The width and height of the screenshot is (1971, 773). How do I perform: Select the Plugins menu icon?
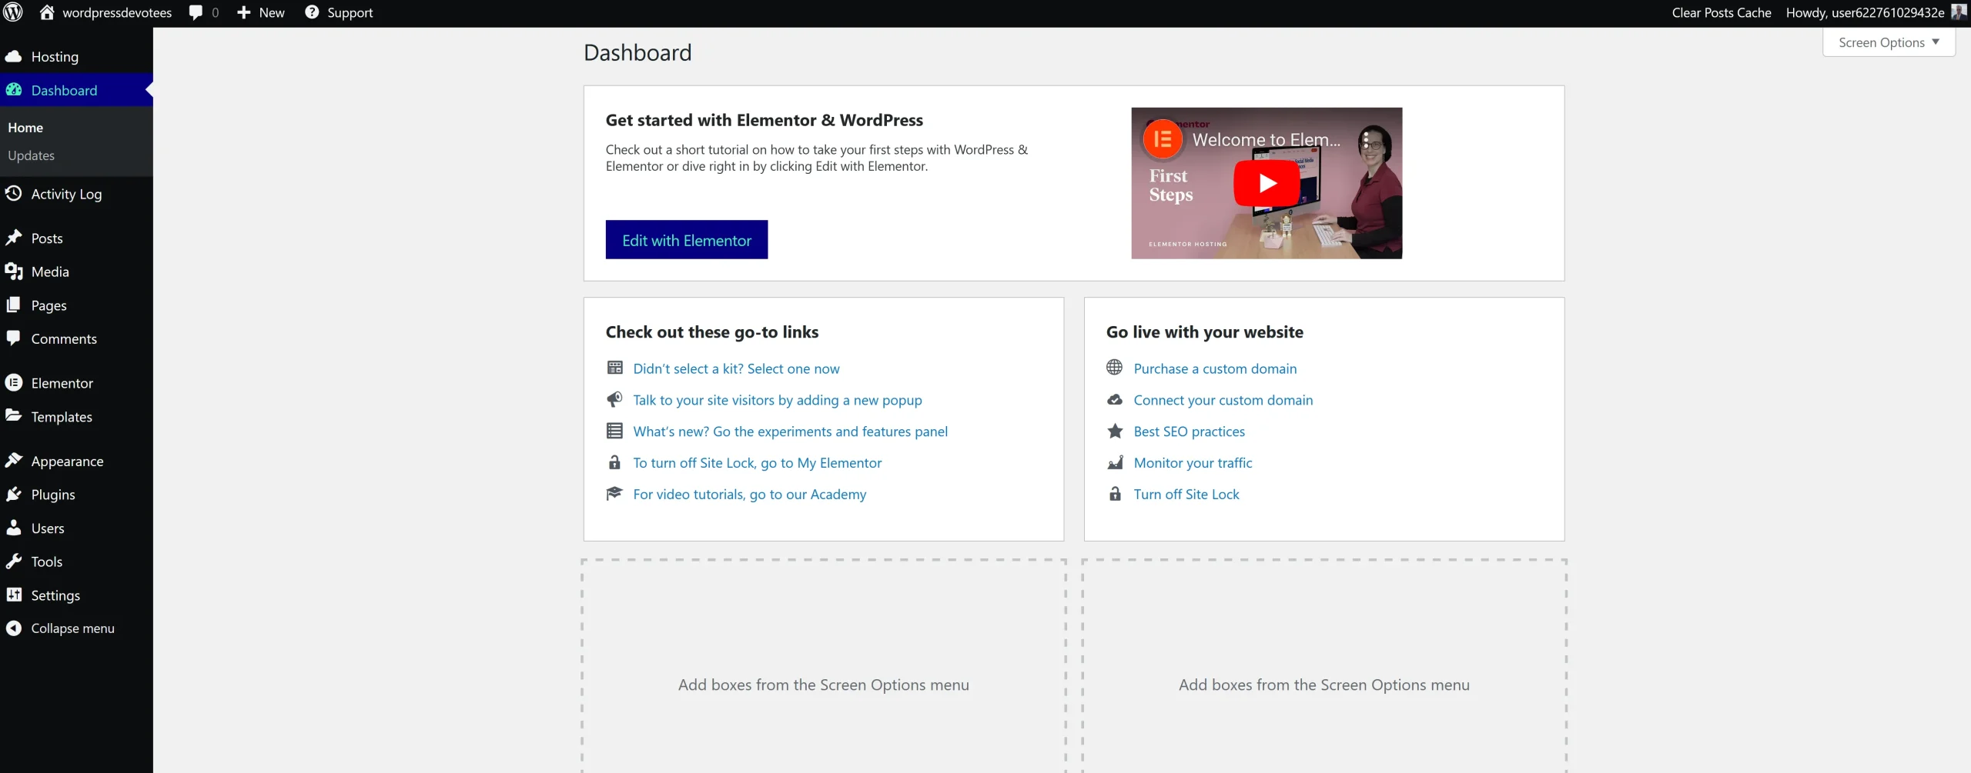tap(15, 494)
